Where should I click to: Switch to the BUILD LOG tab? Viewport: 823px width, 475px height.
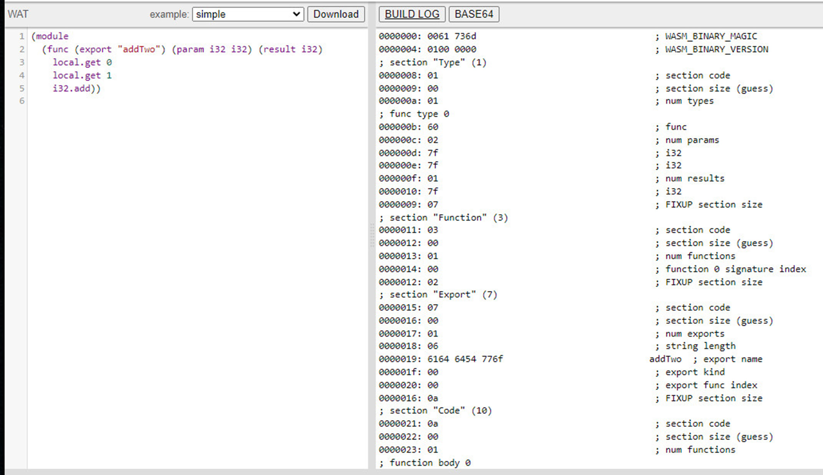tap(412, 14)
